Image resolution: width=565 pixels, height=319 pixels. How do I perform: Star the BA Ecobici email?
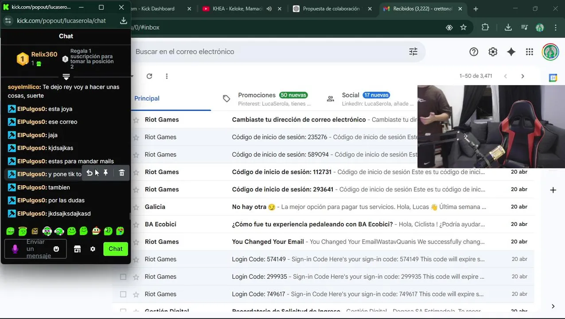pos(136,224)
